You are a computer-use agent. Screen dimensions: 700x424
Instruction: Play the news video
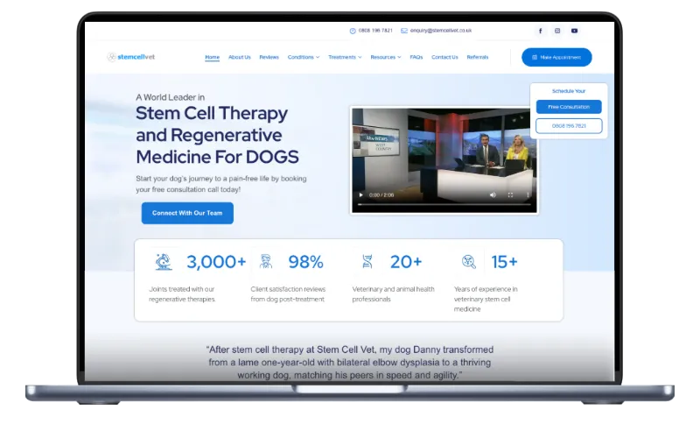tap(360, 194)
